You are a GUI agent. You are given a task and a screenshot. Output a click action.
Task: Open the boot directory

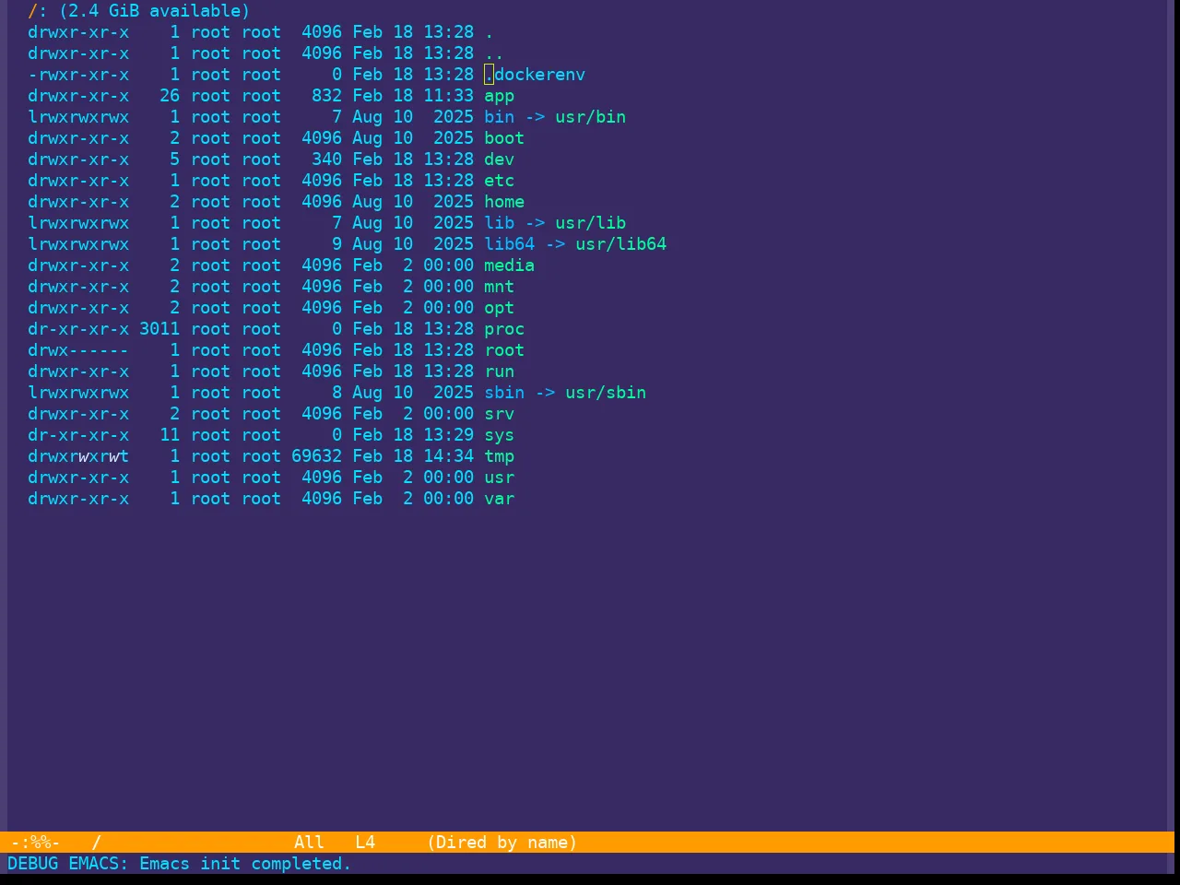coord(504,138)
